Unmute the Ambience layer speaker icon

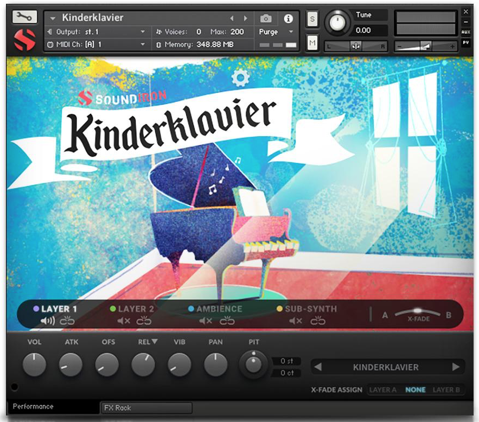[206, 321]
